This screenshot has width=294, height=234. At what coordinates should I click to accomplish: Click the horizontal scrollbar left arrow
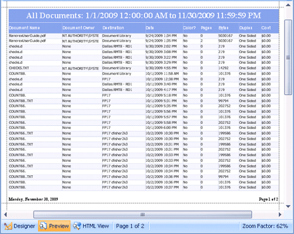(x=6, y=214)
